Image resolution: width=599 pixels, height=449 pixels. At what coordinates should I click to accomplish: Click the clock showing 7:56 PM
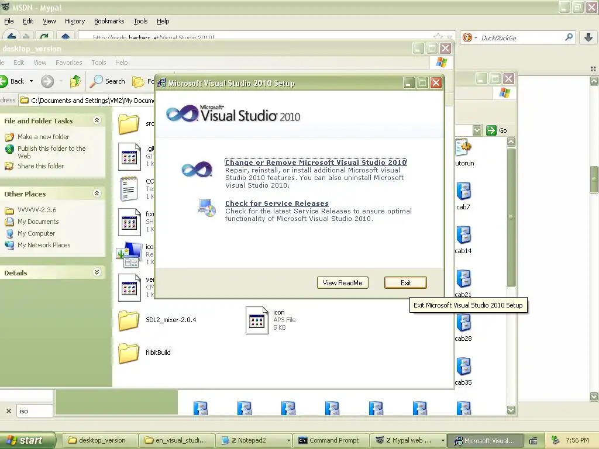(577, 440)
